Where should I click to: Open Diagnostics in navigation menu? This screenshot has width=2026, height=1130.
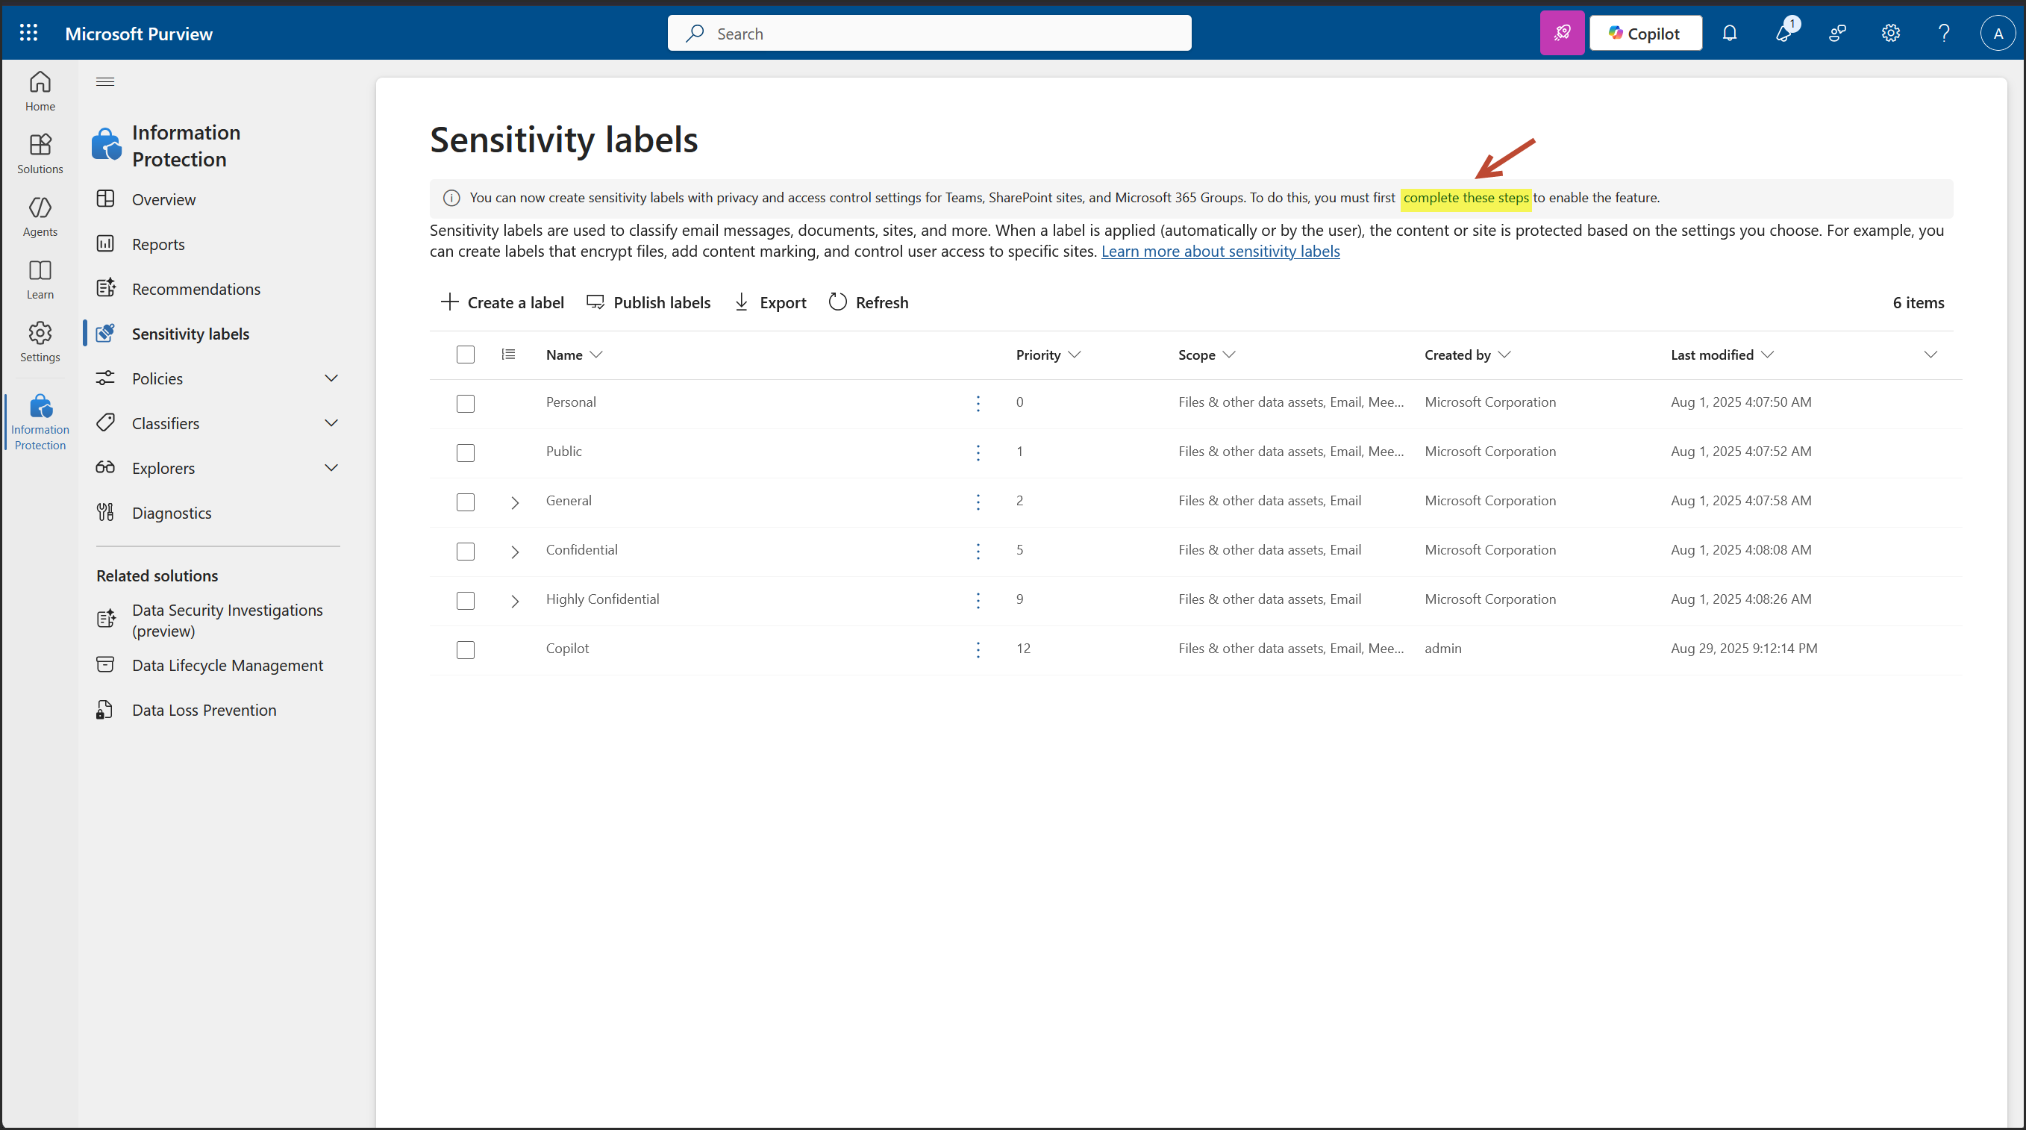[172, 513]
